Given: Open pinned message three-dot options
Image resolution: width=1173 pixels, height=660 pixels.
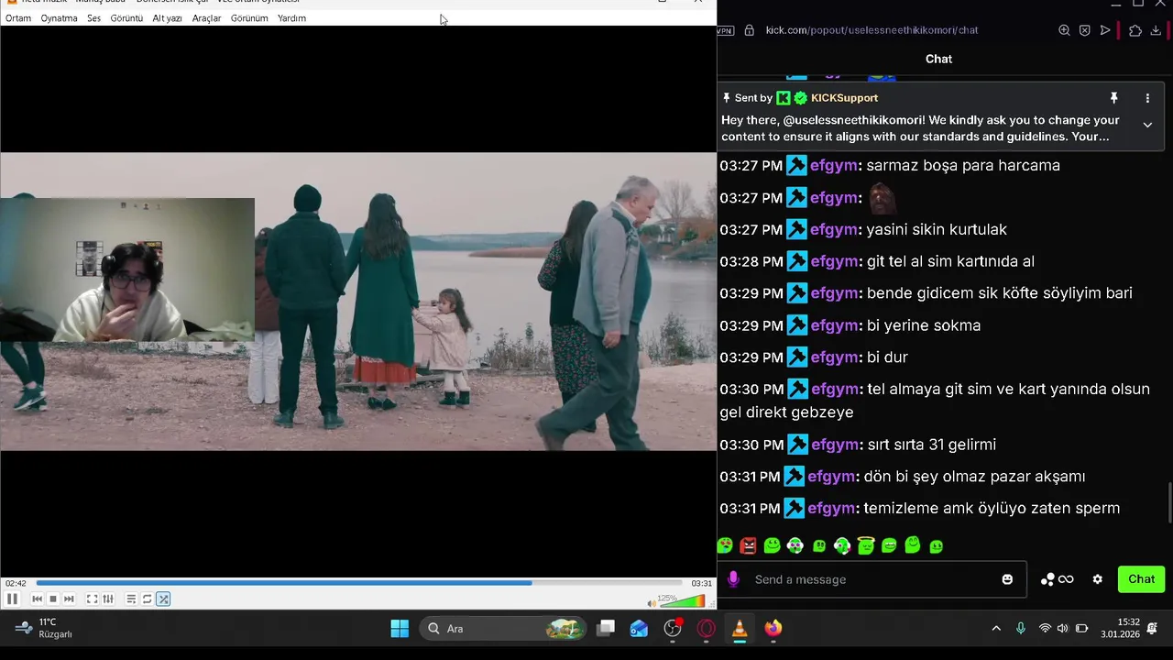Looking at the screenshot, I should tap(1147, 98).
